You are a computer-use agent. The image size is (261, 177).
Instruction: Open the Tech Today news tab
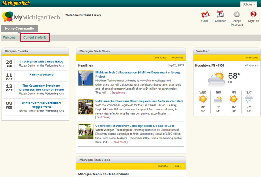coord(160,58)
